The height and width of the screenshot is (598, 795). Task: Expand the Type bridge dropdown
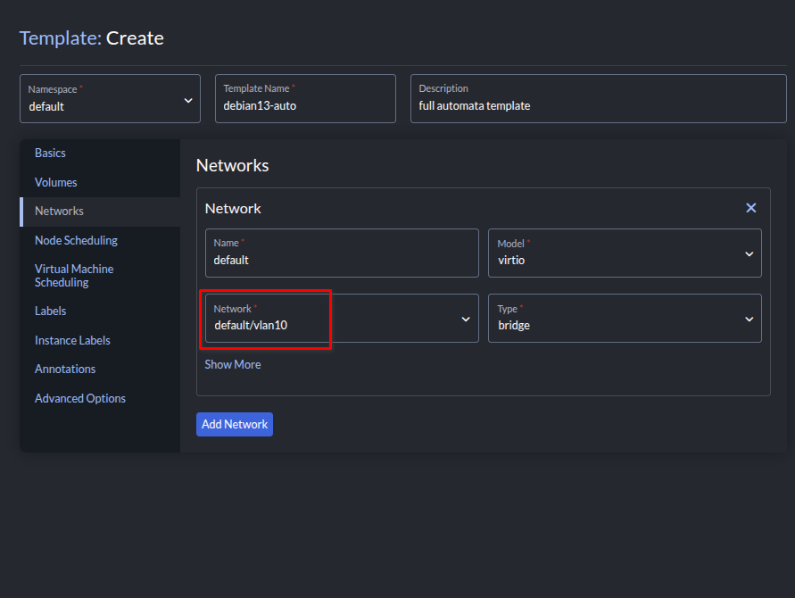pyautogui.click(x=624, y=319)
